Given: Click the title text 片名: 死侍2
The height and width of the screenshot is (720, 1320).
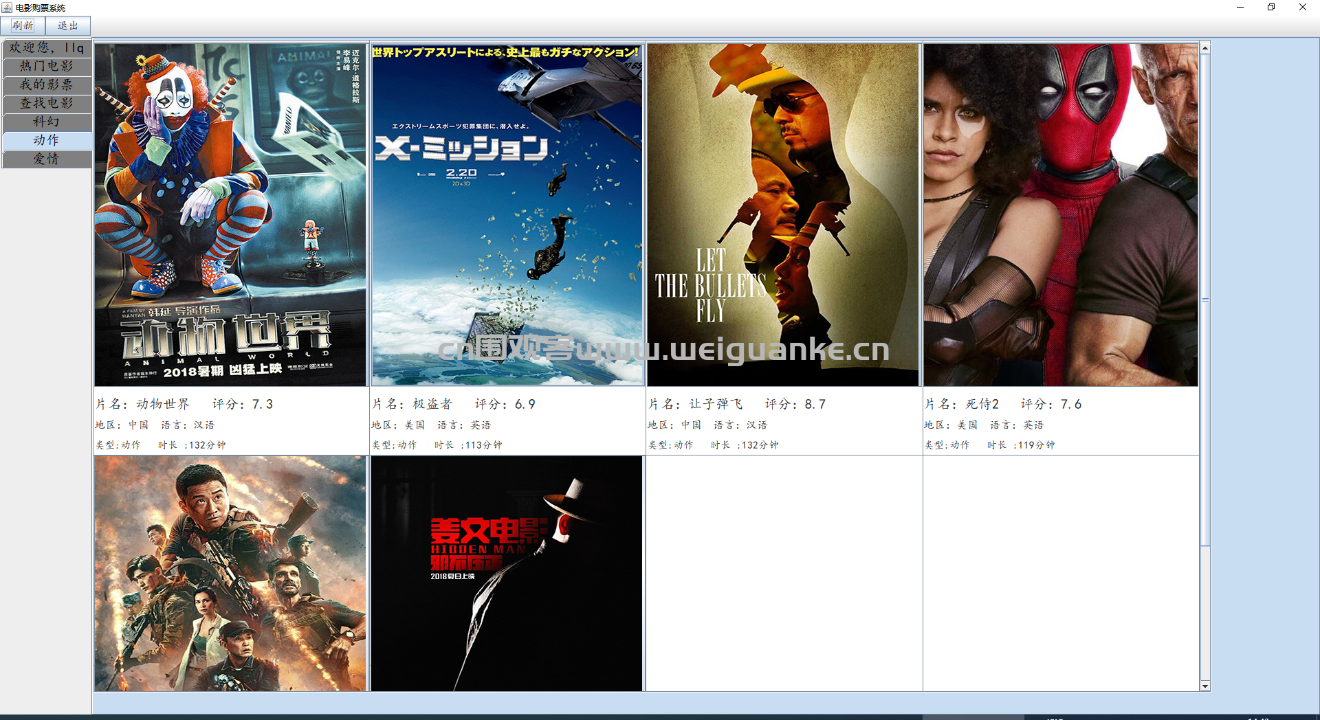Looking at the screenshot, I should [x=962, y=404].
